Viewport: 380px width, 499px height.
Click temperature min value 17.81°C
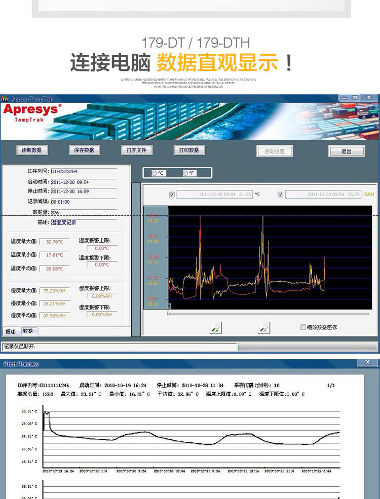[x=54, y=255]
